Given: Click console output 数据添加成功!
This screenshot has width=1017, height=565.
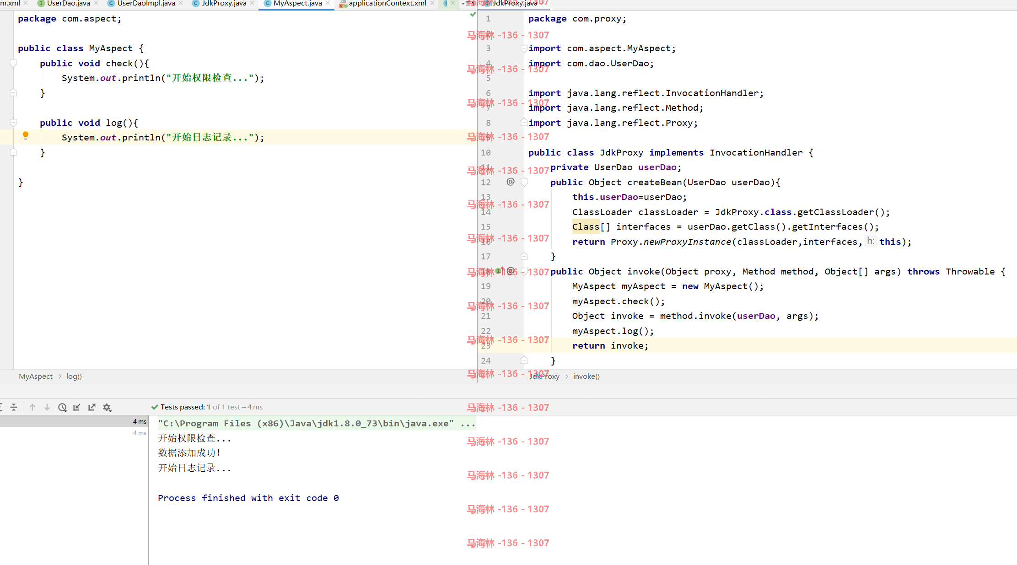Looking at the screenshot, I should tap(189, 453).
